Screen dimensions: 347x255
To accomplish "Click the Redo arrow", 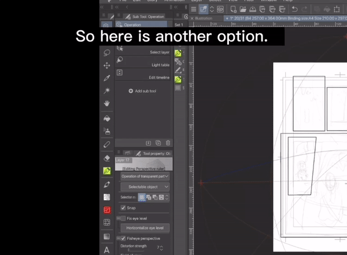I will click(x=304, y=9).
